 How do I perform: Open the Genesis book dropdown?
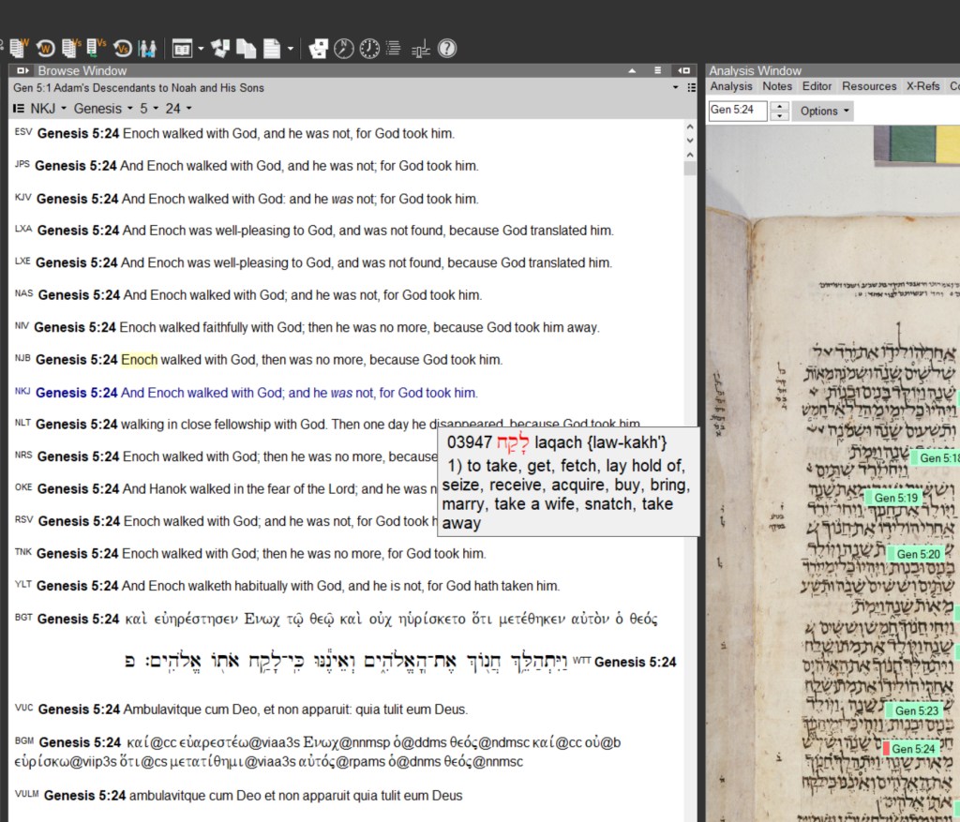[103, 109]
